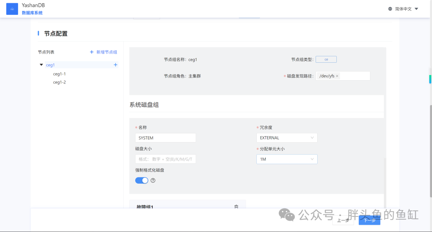Open the 简体中文 language dropdown

click(x=407, y=9)
